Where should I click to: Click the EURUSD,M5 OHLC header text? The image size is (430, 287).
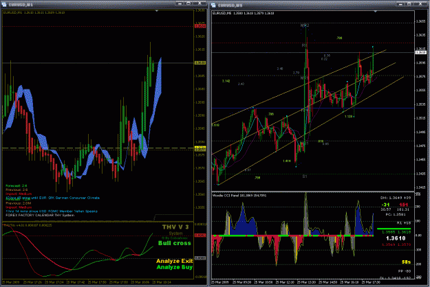click(x=243, y=13)
